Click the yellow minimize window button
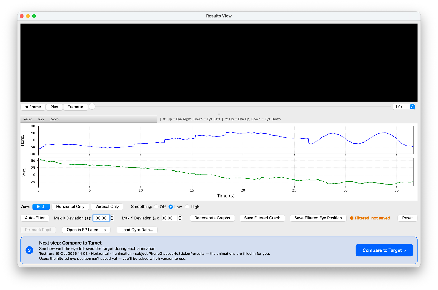Viewport: 438px width, 290px height. (x=28, y=16)
